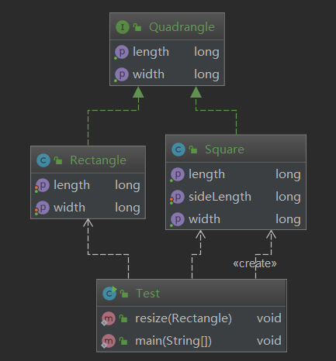This screenshot has height=361, width=336.
Task: Click the main method icon in Test
Action: pos(108,341)
